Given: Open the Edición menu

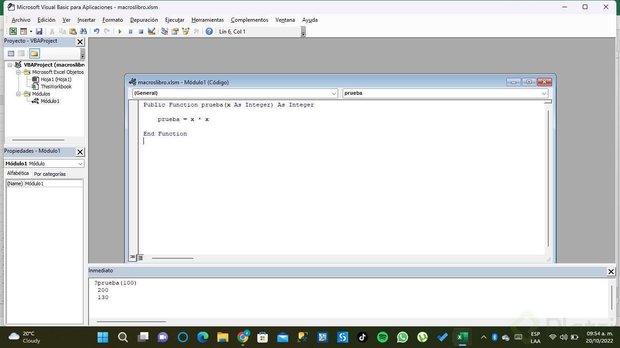Looking at the screenshot, I should pos(46,20).
